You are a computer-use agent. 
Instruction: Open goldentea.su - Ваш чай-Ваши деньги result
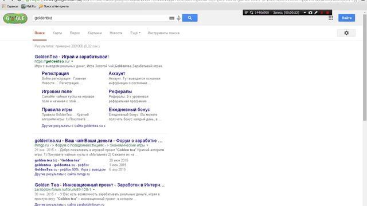click(x=99, y=141)
